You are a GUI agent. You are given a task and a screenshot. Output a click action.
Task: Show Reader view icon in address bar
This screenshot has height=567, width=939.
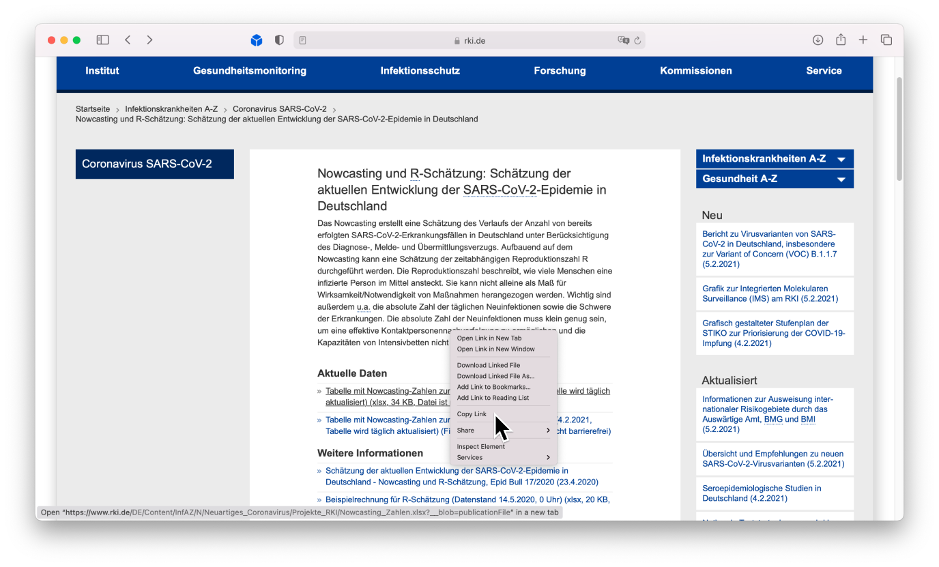pyautogui.click(x=303, y=40)
